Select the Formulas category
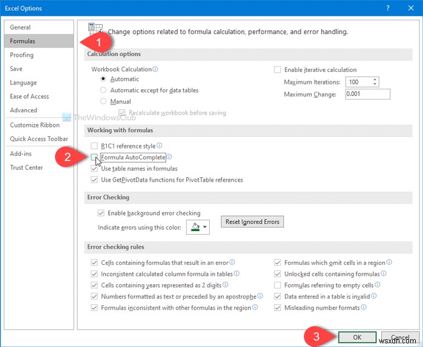The height and width of the screenshot is (347, 423). point(39,41)
